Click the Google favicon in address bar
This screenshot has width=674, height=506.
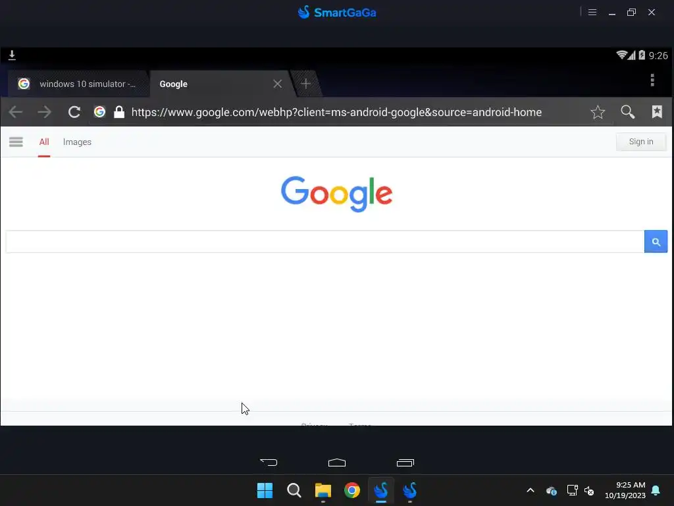[x=100, y=112]
